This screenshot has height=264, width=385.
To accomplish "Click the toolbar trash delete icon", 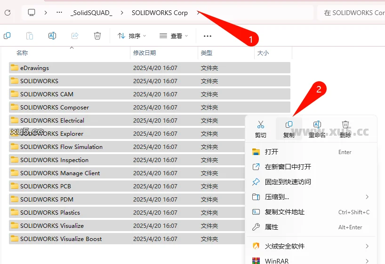I will 97,36.
